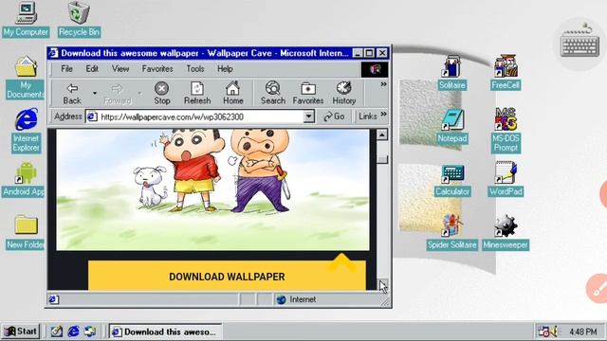607x341 pixels.
Task: Open the File menu
Action: click(66, 69)
